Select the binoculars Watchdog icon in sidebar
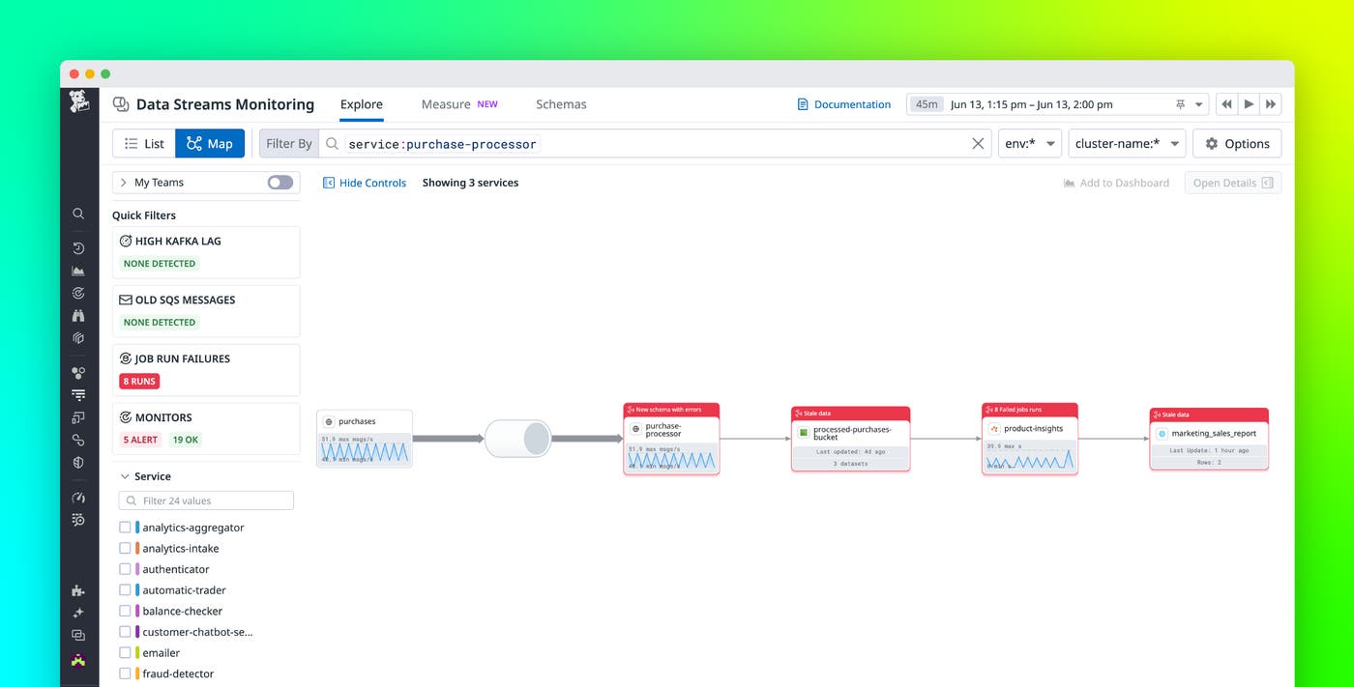 point(78,316)
